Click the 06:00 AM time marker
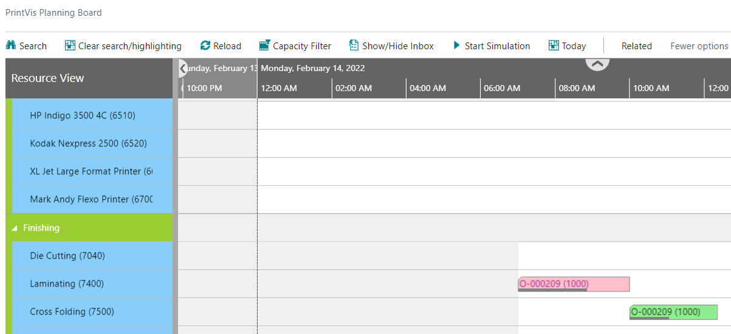This screenshot has width=731, height=334. pyautogui.click(x=502, y=88)
